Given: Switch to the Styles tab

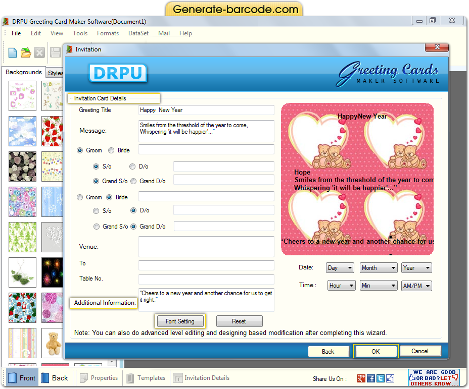Looking at the screenshot, I should tap(55, 73).
